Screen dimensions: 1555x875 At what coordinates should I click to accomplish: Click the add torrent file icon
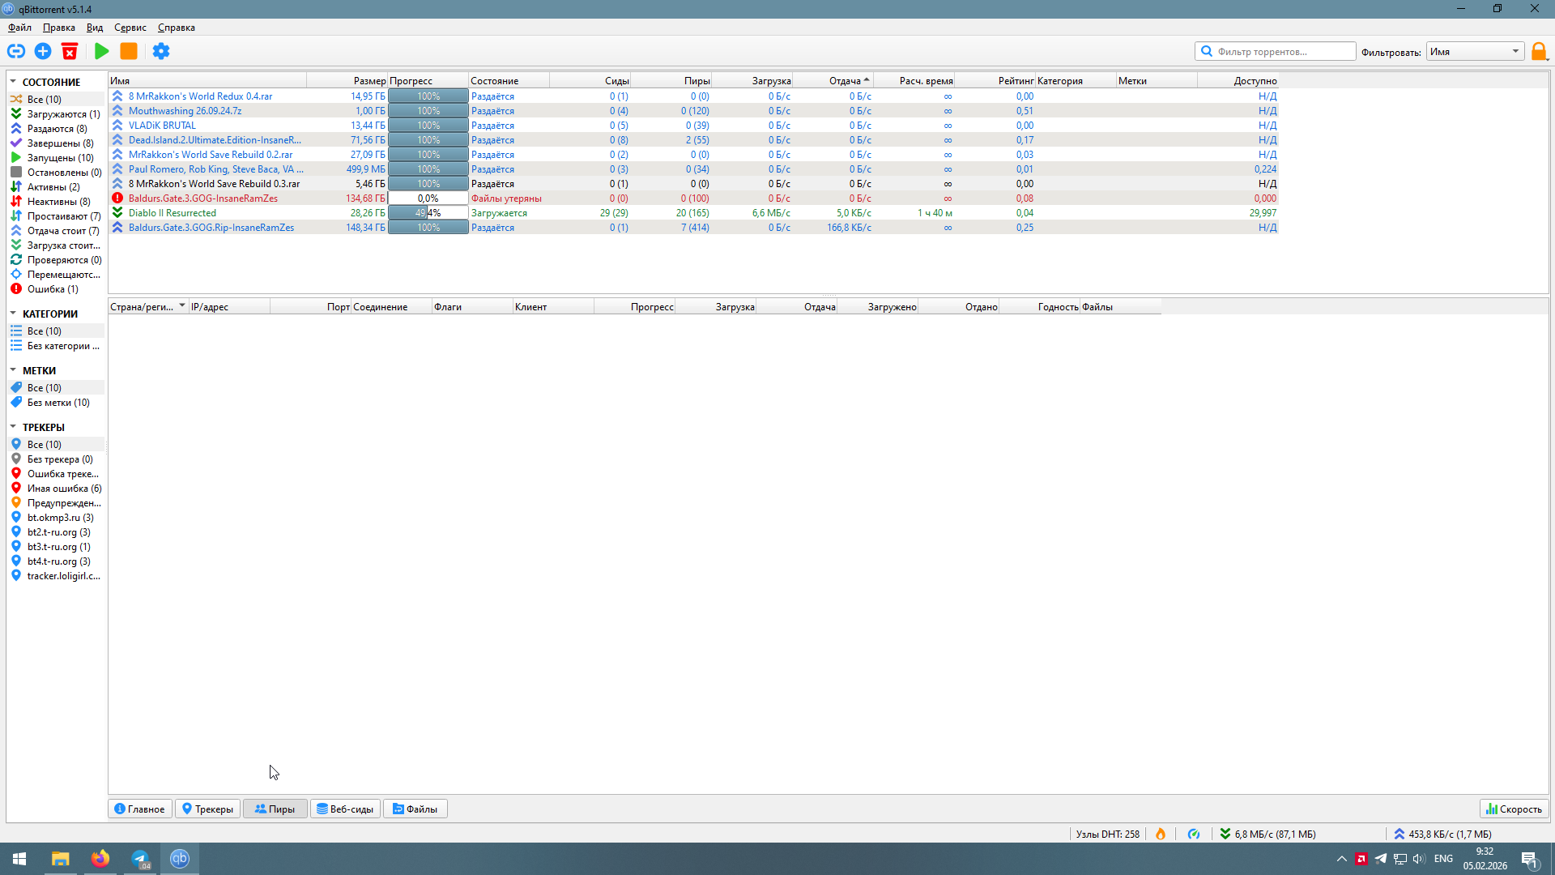[43, 51]
